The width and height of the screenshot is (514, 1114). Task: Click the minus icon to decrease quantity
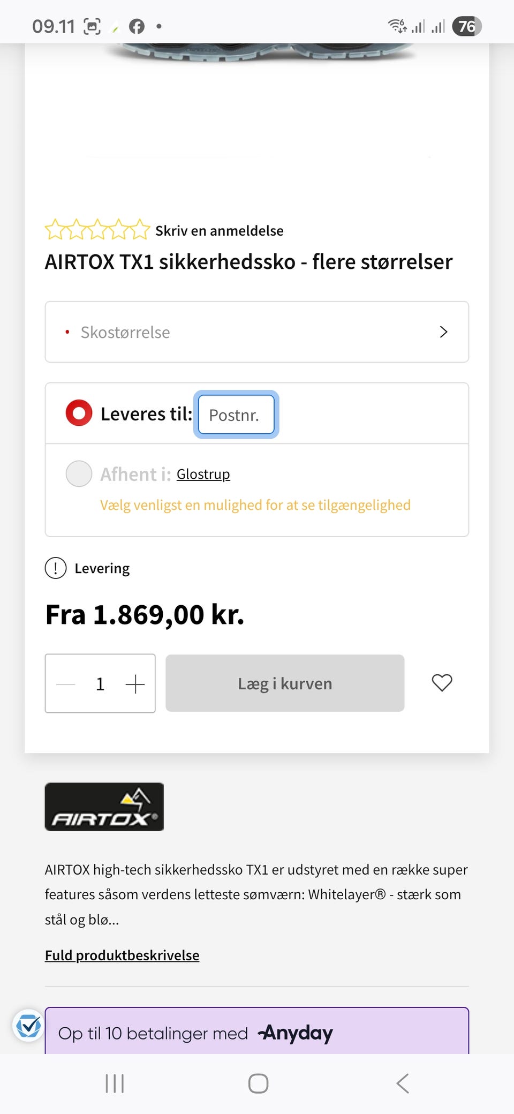pyautogui.click(x=66, y=684)
